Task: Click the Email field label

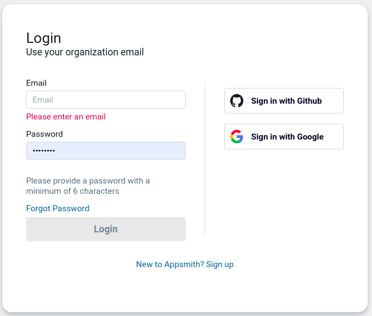Action: click(x=36, y=83)
